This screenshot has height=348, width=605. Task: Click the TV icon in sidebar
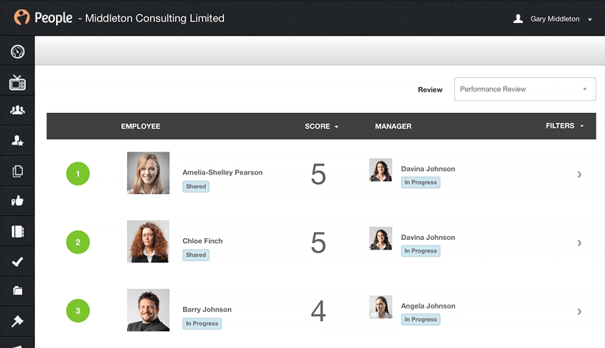17,82
